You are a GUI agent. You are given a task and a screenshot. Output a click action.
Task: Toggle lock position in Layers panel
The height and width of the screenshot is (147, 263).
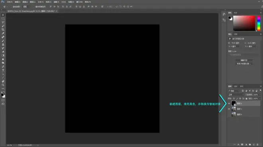click(240, 99)
